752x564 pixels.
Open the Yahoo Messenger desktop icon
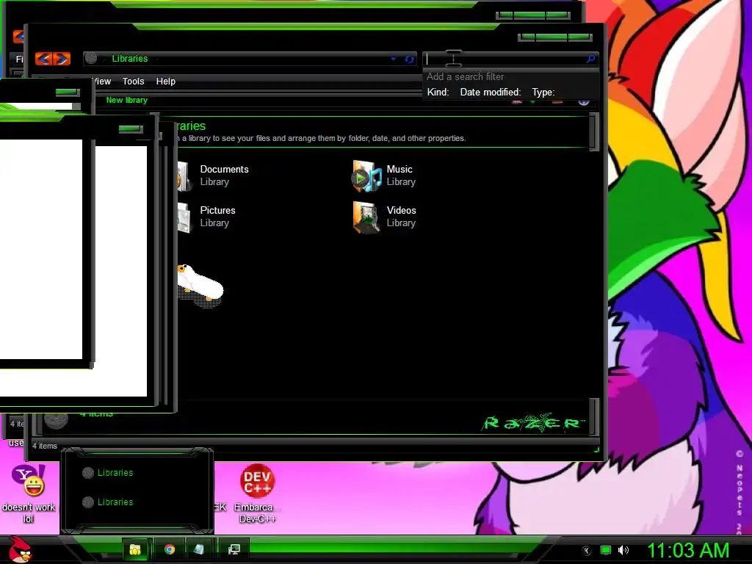pos(29,480)
